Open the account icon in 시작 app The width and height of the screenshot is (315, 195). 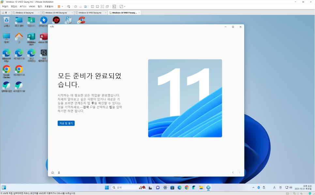(x=59, y=172)
